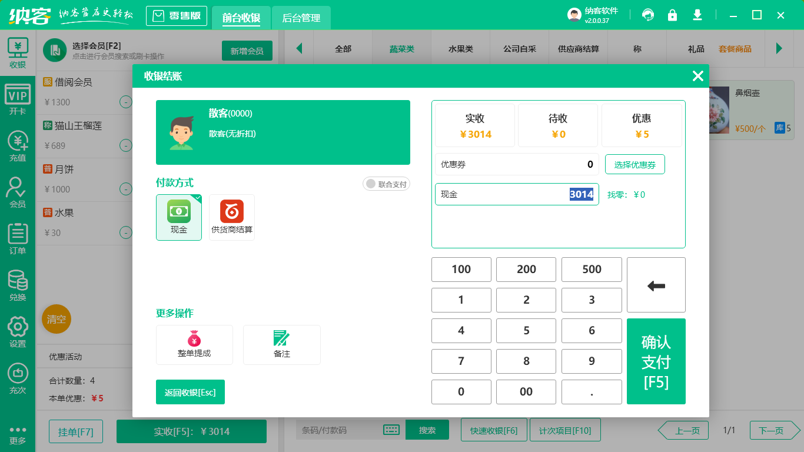804x452 pixels.
Task: Open the 充次 sidebar icon
Action: pos(18,378)
